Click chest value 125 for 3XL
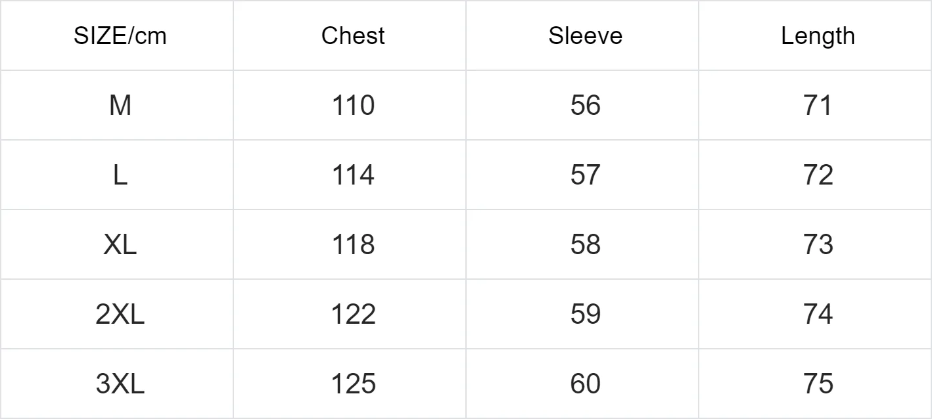 coord(353,384)
